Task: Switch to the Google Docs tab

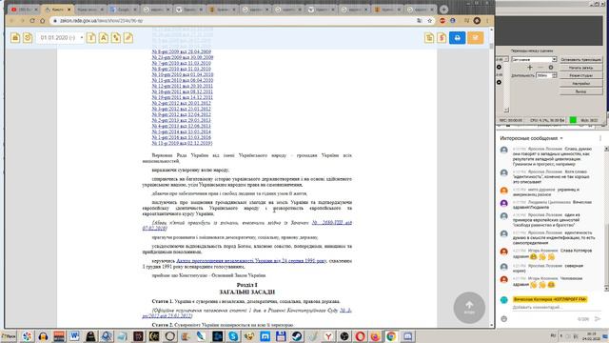Action: [123, 9]
